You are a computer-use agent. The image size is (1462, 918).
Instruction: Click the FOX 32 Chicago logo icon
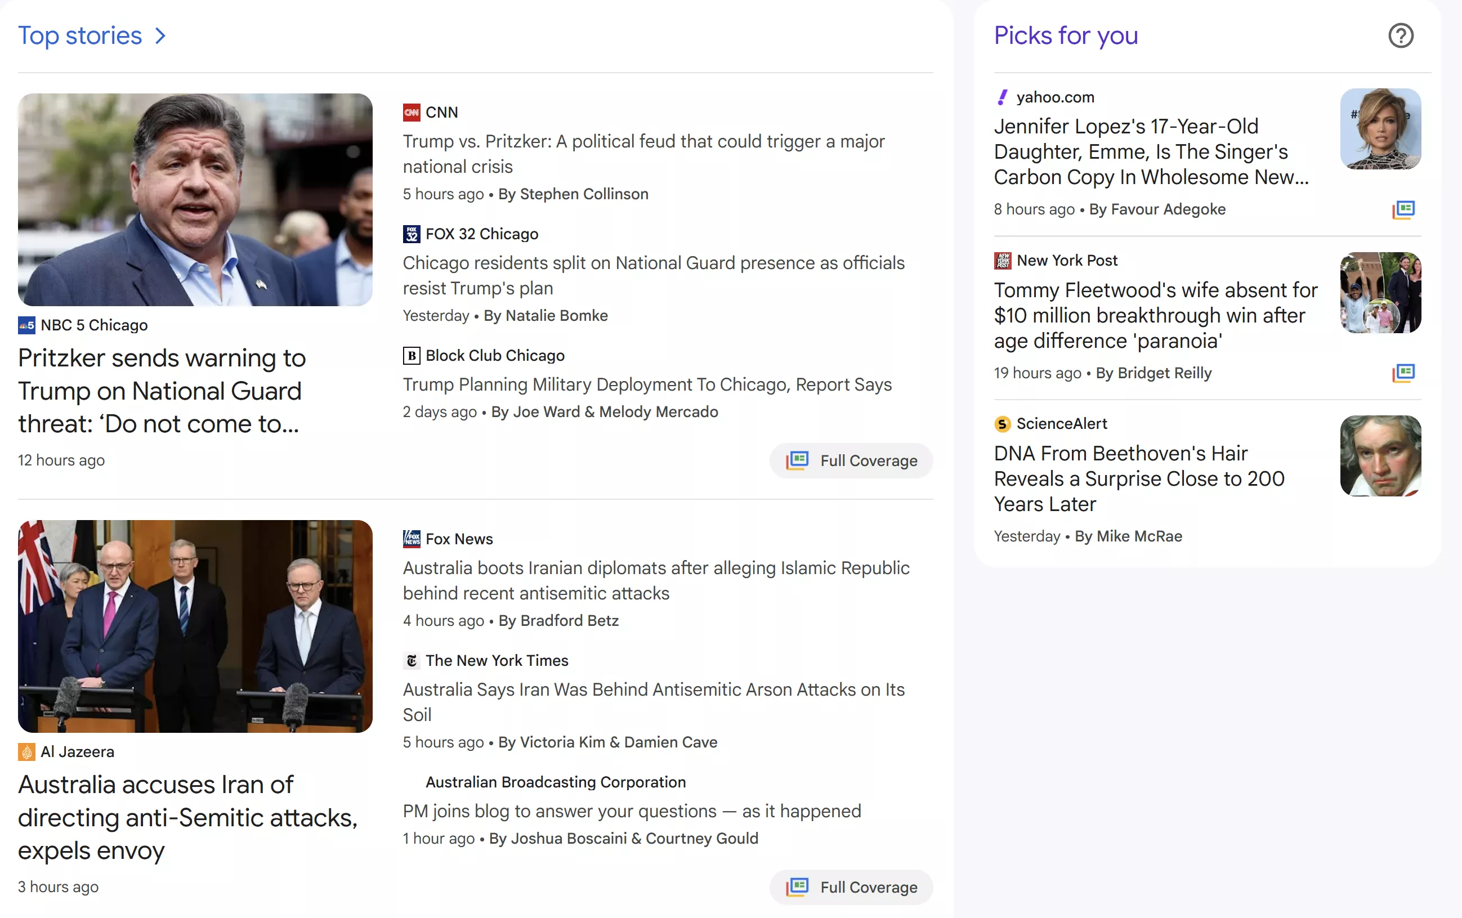[x=411, y=234]
